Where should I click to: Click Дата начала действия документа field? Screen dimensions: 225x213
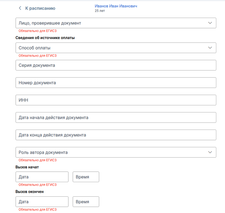tap(116, 117)
